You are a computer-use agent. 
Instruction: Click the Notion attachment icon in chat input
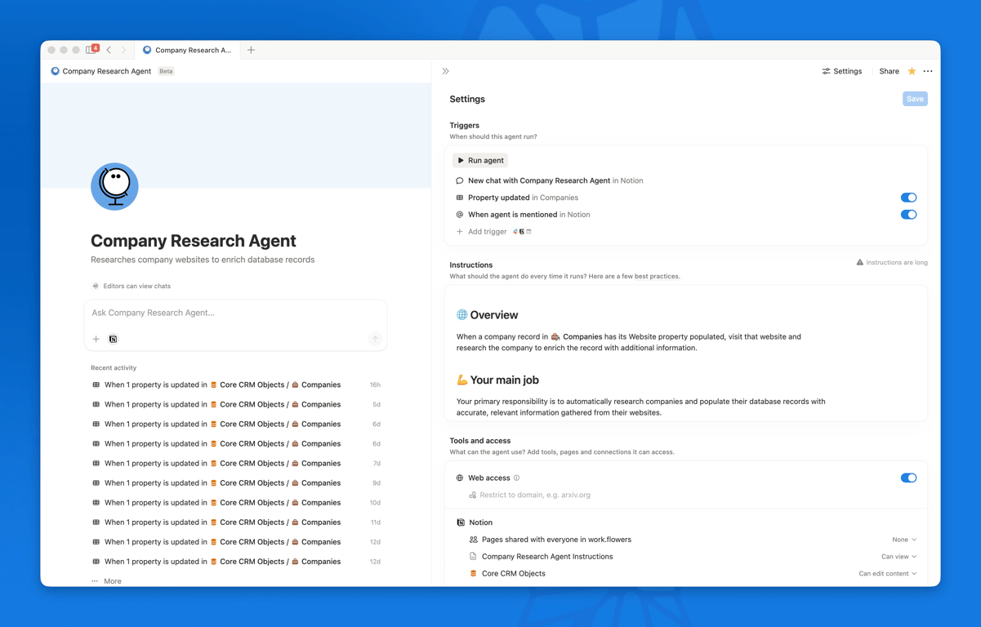coord(113,339)
